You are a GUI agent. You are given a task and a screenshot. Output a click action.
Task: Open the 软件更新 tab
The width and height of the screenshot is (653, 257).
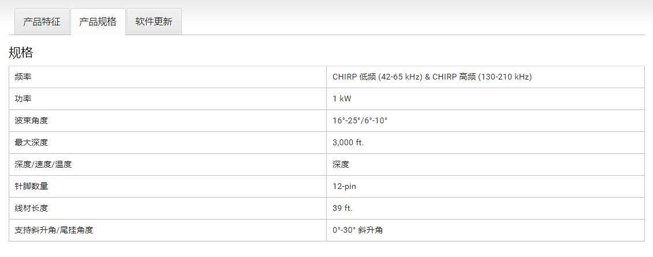[x=154, y=22]
